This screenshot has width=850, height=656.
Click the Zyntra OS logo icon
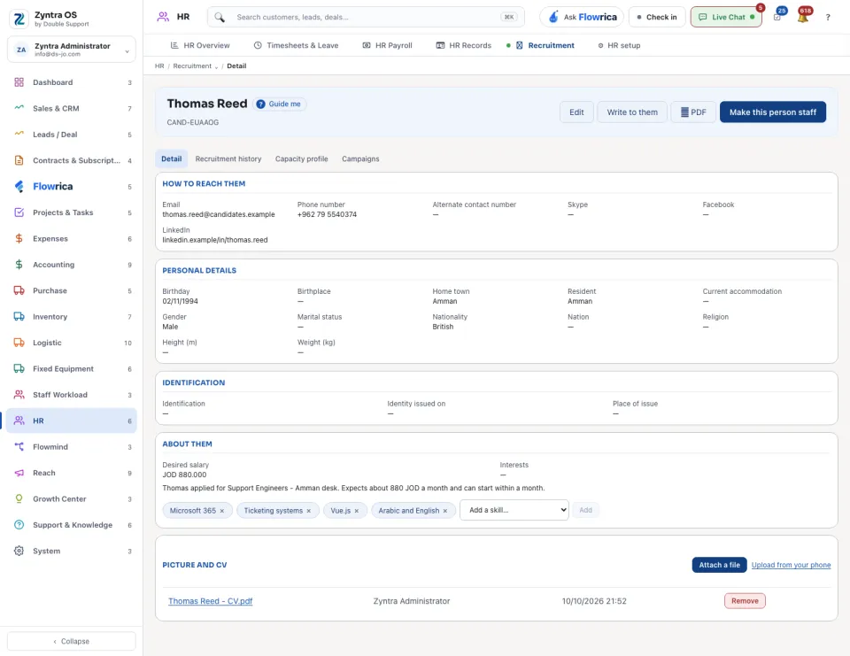19,19
